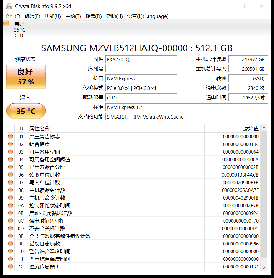Open the 语言(L)(Language) menu
The image size is (274, 278).
pyautogui.click(x=148, y=16)
